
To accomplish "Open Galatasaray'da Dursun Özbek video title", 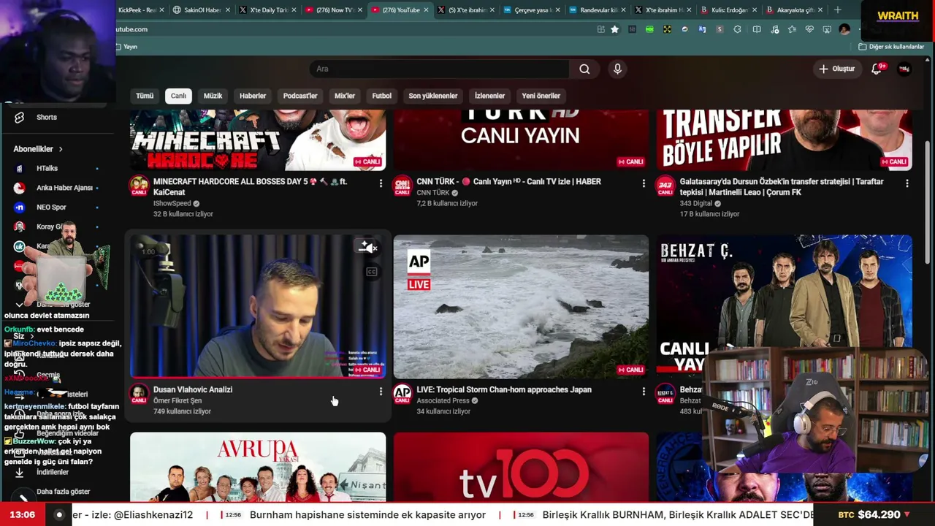I will coord(782,186).
